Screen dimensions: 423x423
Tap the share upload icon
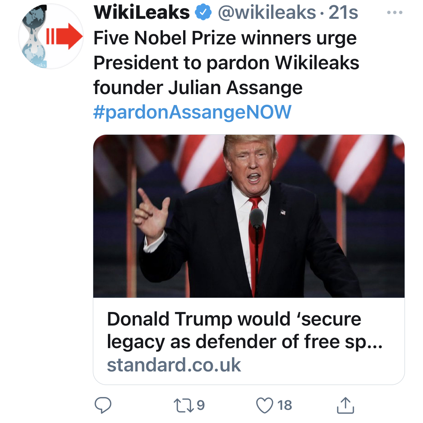tap(345, 405)
